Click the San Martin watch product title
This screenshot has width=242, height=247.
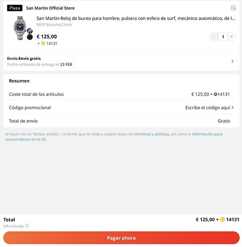click(x=136, y=18)
